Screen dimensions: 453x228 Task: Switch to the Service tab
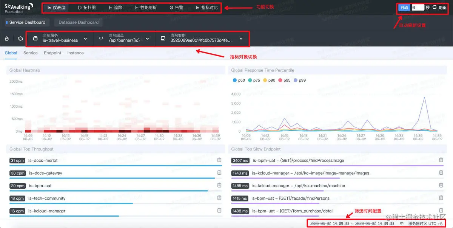pos(30,53)
